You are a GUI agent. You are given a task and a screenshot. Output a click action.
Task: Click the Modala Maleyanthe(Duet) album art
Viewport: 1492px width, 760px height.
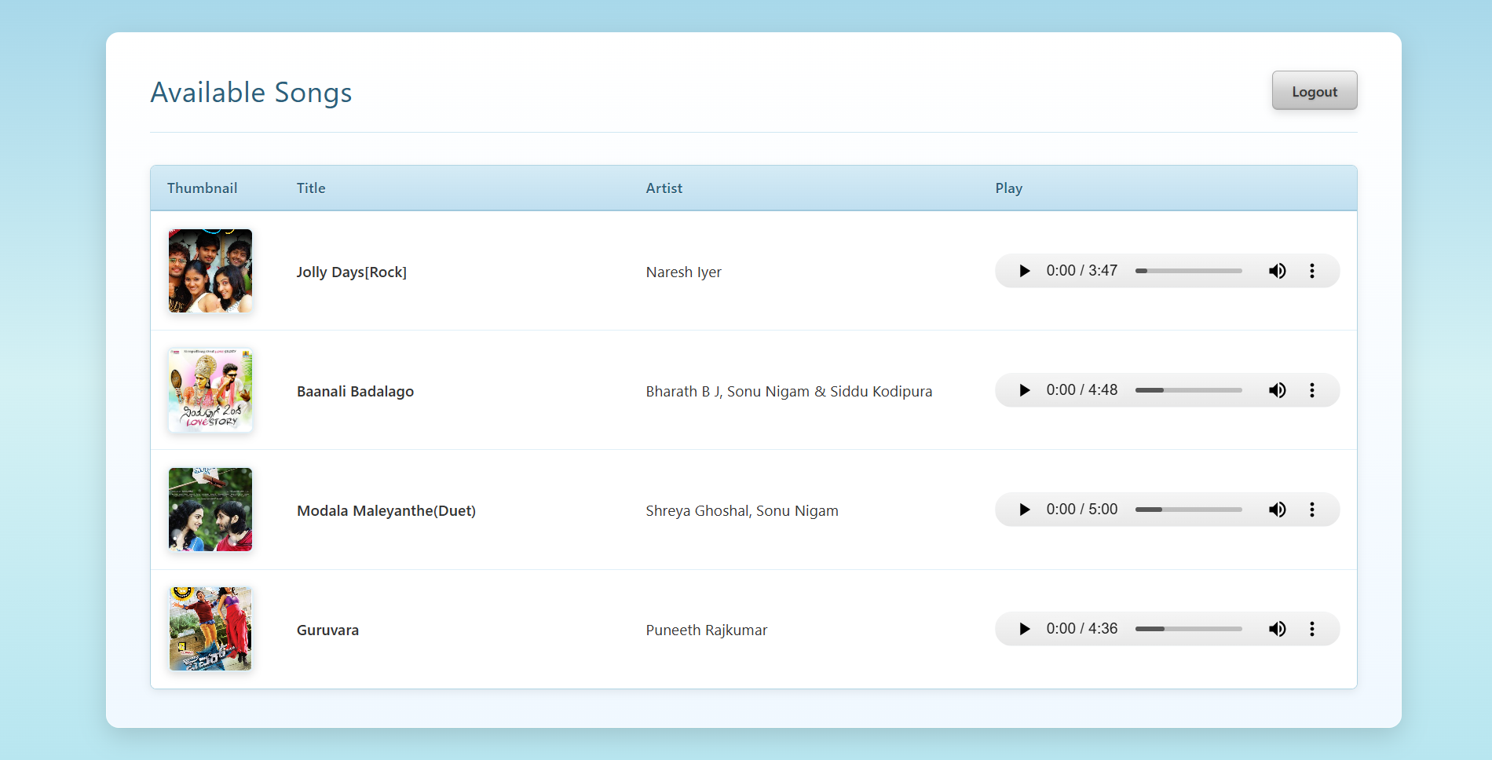point(210,510)
